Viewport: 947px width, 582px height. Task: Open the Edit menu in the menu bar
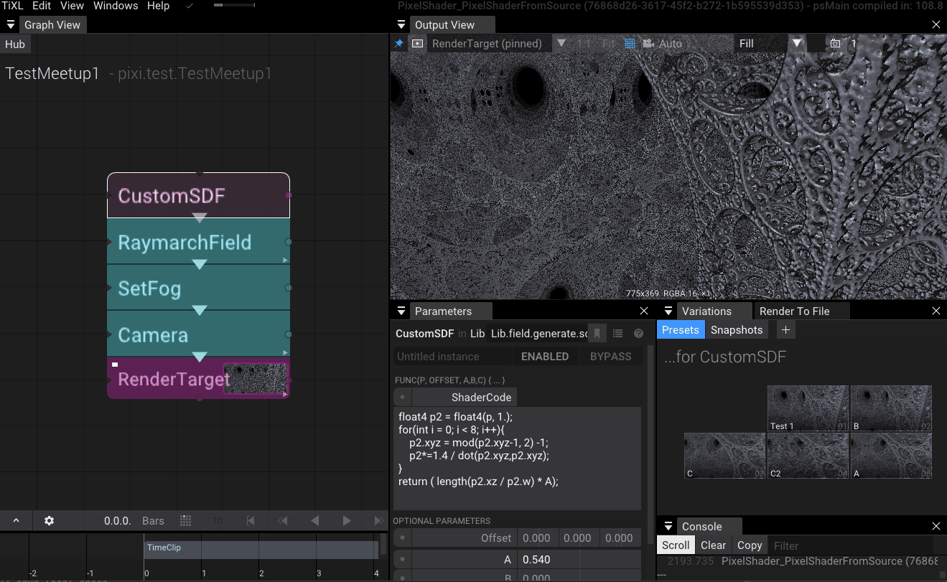point(41,6)
